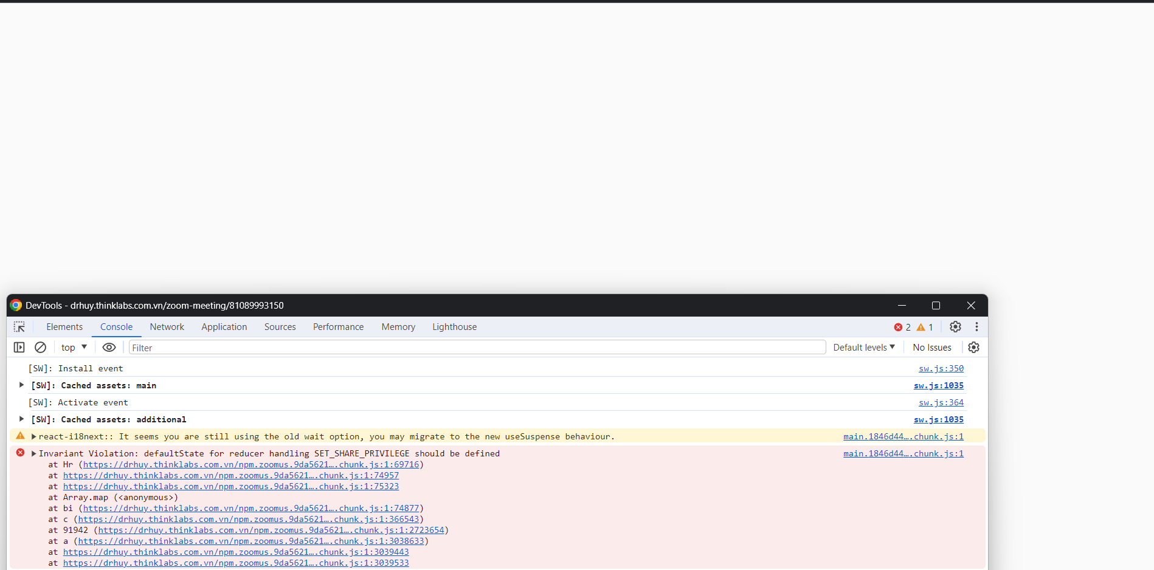Click the red error icon on Invariant Violation row

pyautogui.click(x=20, y=453)
